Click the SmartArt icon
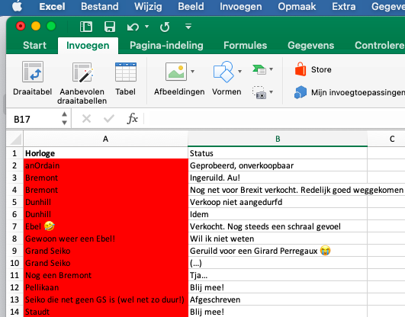Screen dimensions: 405x317 (x=259, y=69)
